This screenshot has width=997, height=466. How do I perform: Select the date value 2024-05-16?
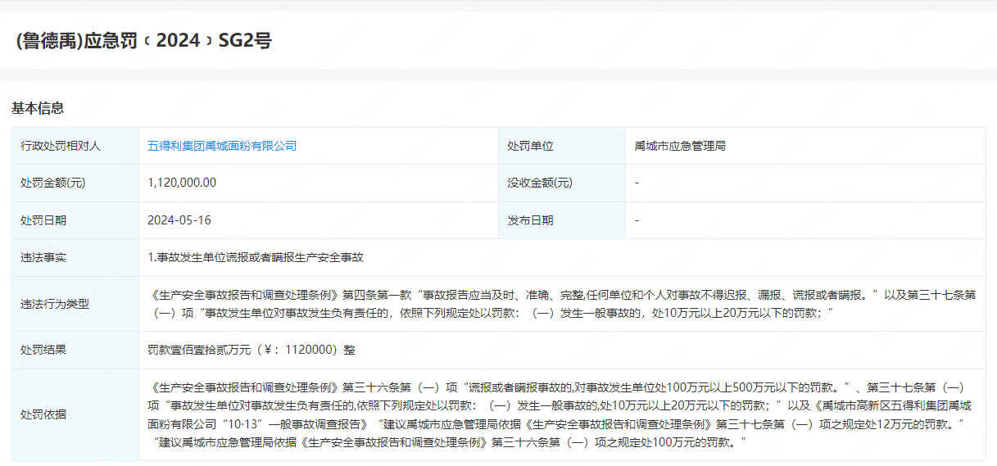coord(179,220)
